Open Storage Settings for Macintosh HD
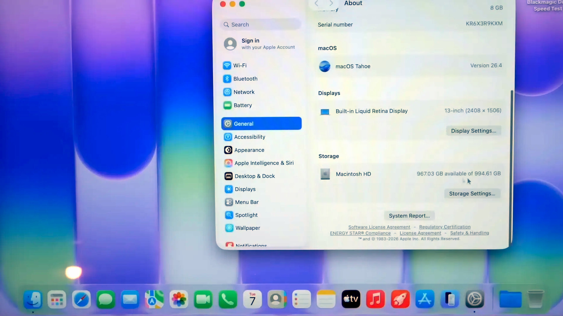The image size is (563, 316). point(472,193)
